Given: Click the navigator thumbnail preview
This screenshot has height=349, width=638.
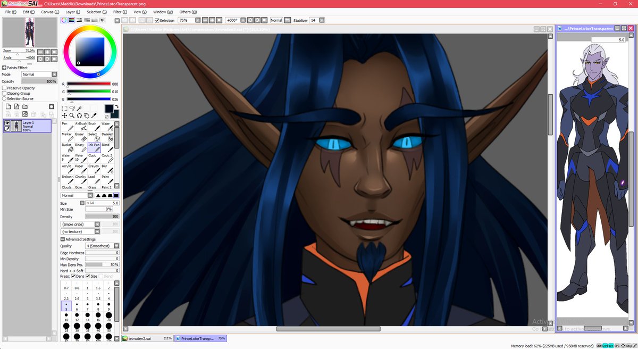Looking at the screenshot, I should coord(29,32).
